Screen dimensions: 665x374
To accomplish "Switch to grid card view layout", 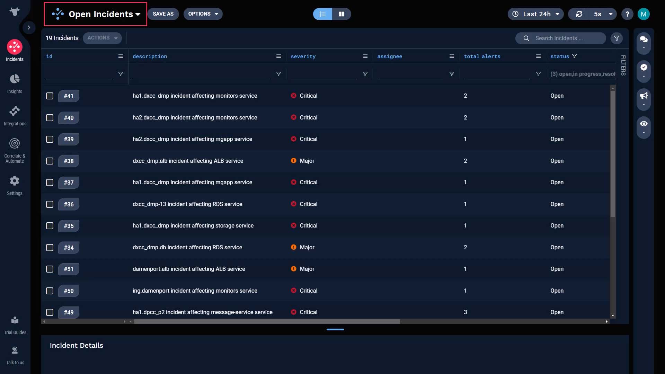I will tap(342, 14).
